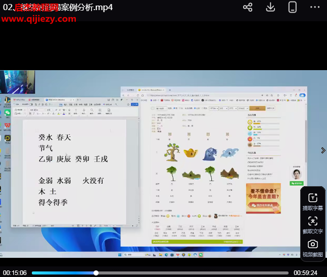Screen dimensions: 327x277
Task: Click the taskbar search box
Action: coord(137,255)
